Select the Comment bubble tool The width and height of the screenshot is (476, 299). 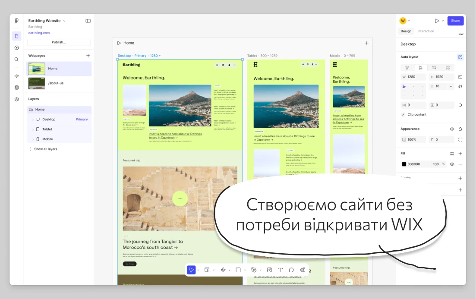click(x=291, y=270)
